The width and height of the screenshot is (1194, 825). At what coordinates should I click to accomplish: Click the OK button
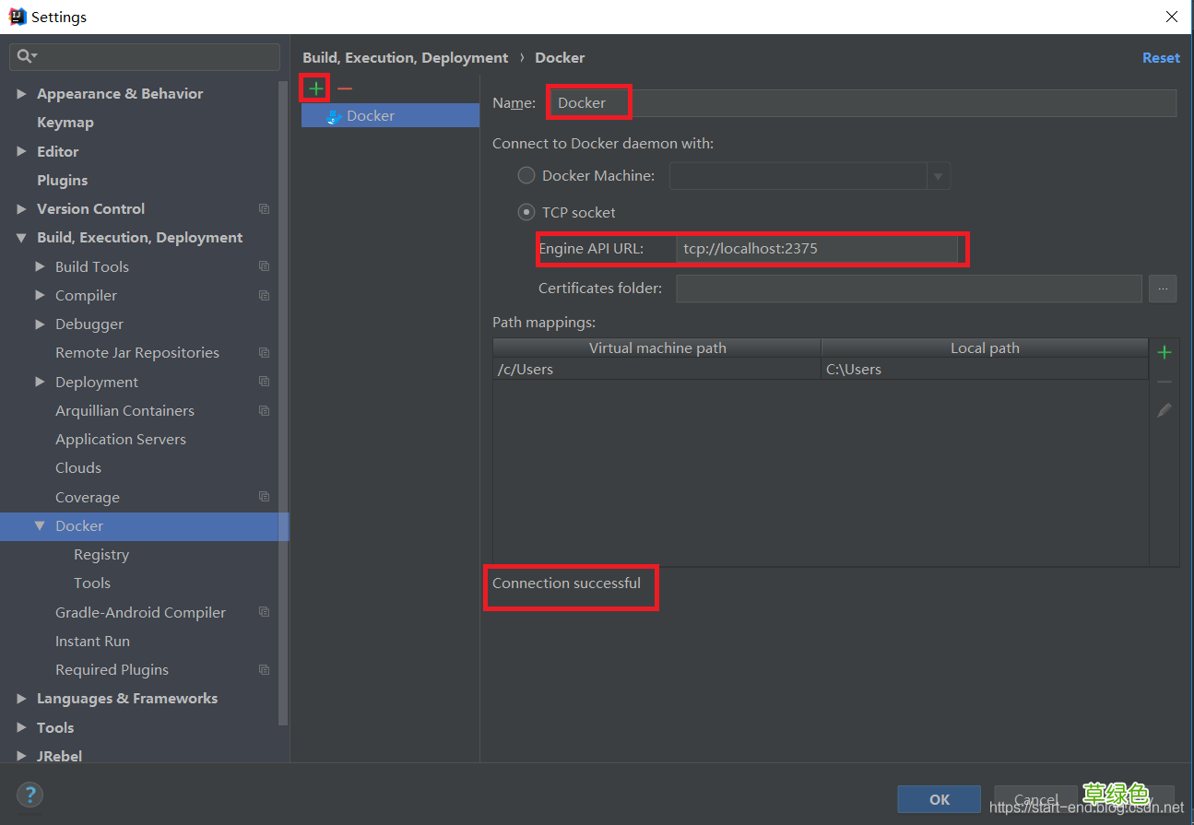tap(940, 799)
